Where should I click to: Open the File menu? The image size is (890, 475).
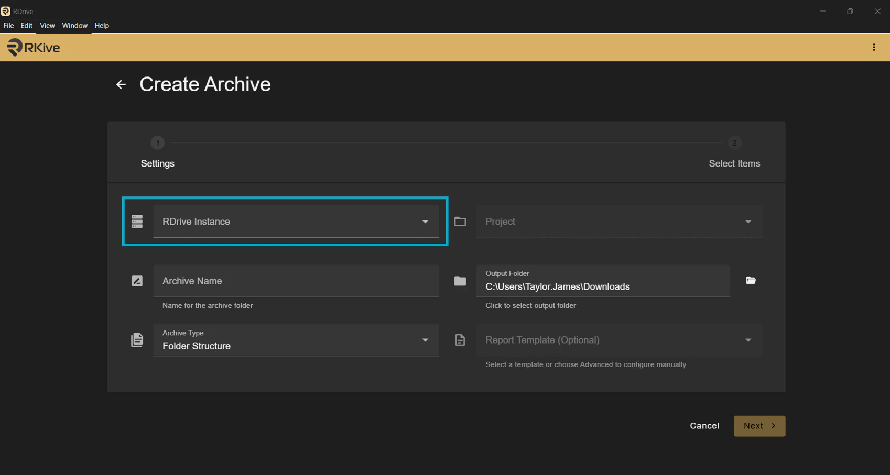tap(8, 26)
